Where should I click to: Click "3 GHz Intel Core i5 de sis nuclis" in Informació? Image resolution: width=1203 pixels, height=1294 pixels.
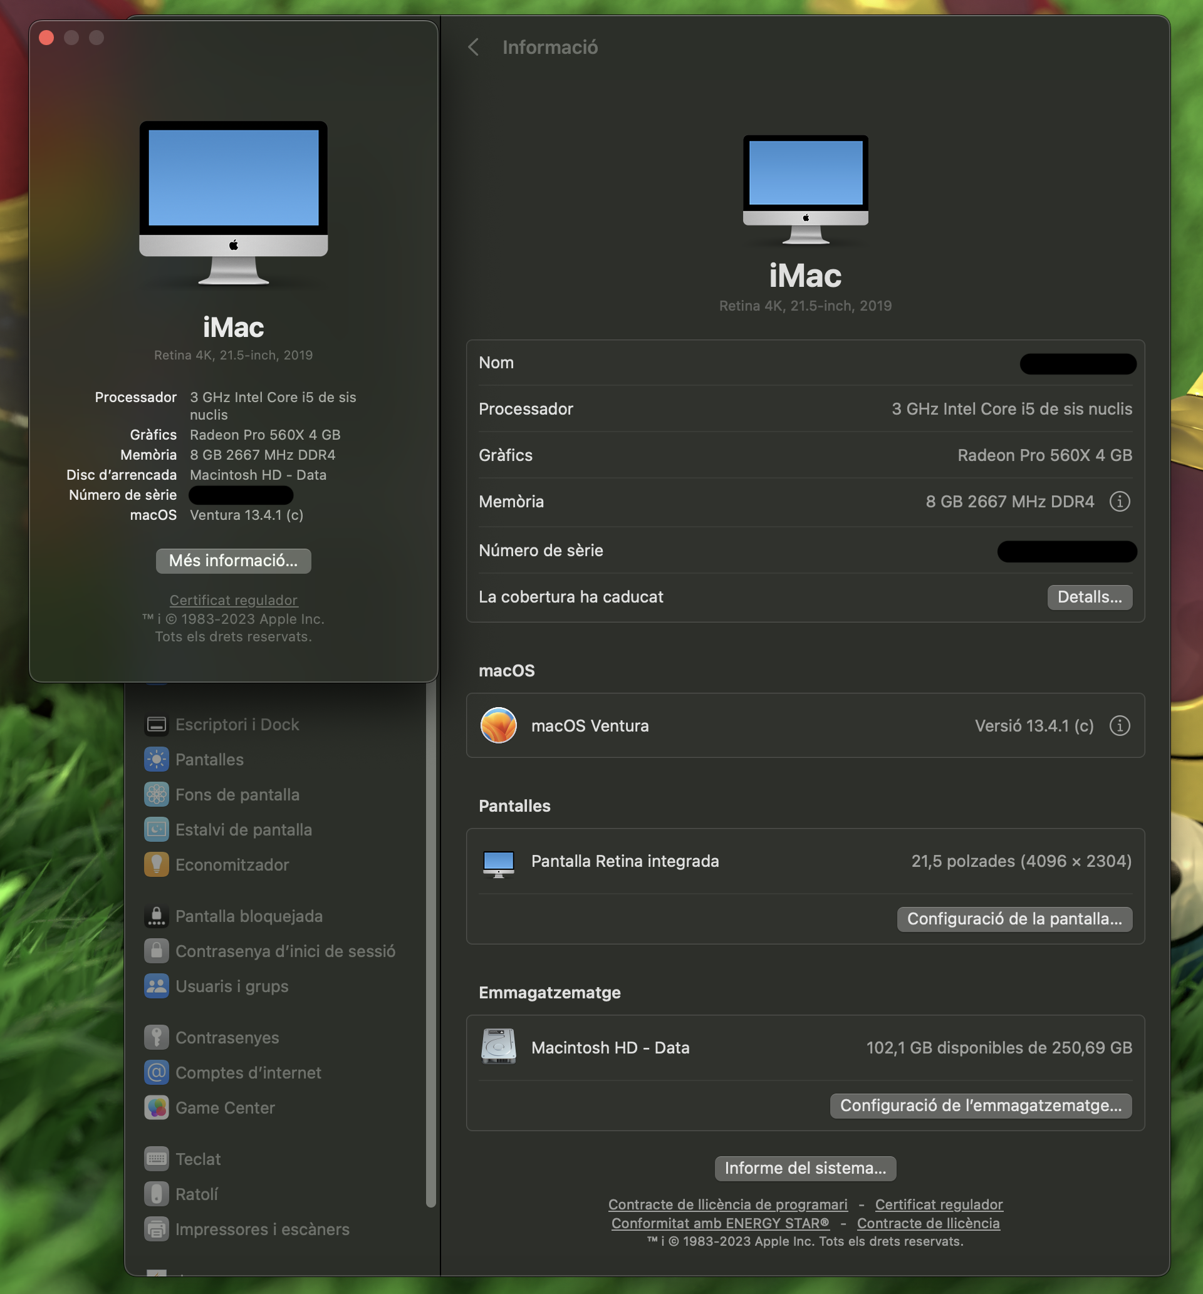(1012, 409)
